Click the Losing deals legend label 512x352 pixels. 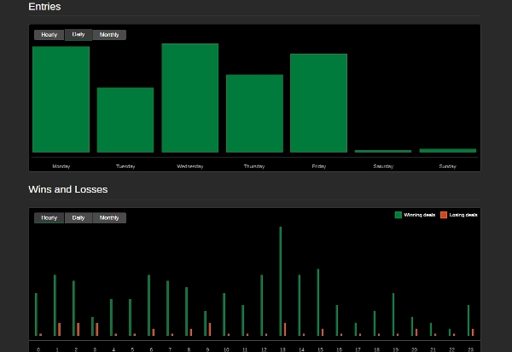(463, 215)
